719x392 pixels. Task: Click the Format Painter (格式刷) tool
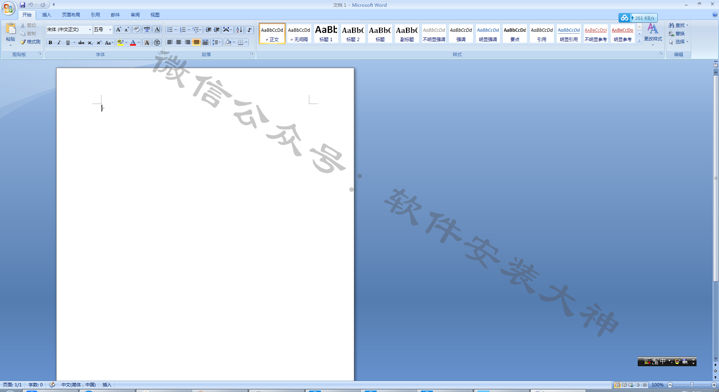pos(30,42)
